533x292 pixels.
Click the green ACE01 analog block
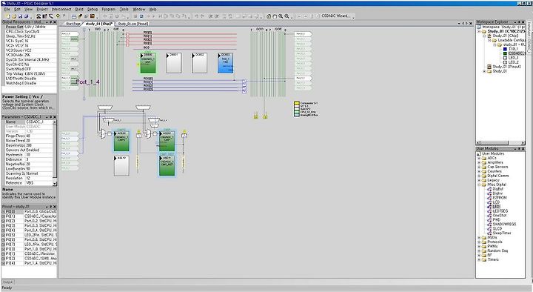click(x=167, y=142)
